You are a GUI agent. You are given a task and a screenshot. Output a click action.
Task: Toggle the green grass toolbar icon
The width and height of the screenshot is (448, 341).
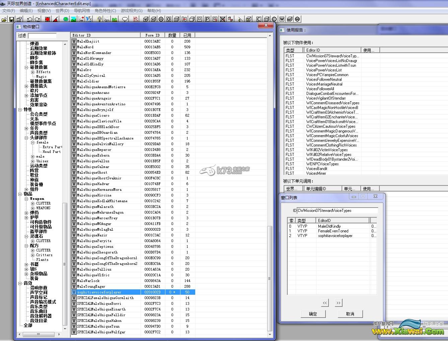pyautogui.click(x=115, y=19)
